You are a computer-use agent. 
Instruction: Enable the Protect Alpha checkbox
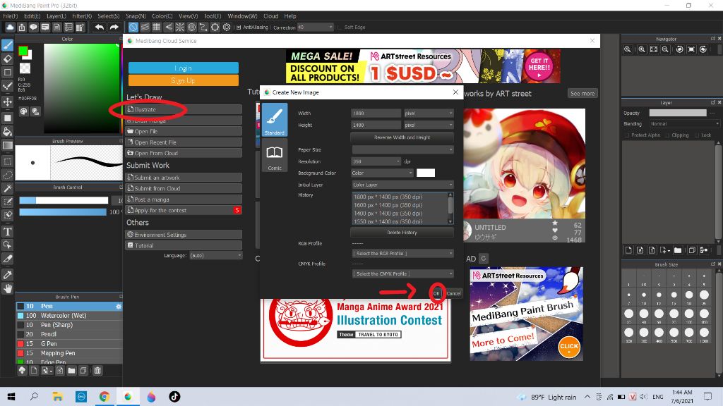coord(627,135)
